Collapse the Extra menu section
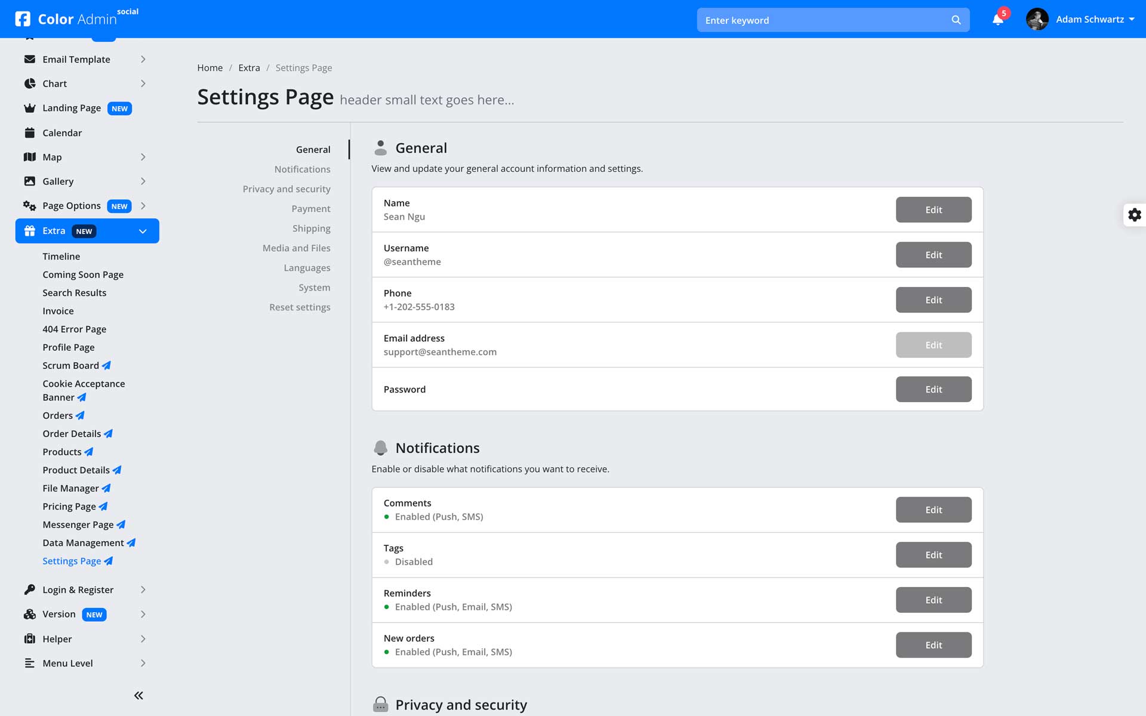The image size is (1146, 716). click(x=143, y=231)
